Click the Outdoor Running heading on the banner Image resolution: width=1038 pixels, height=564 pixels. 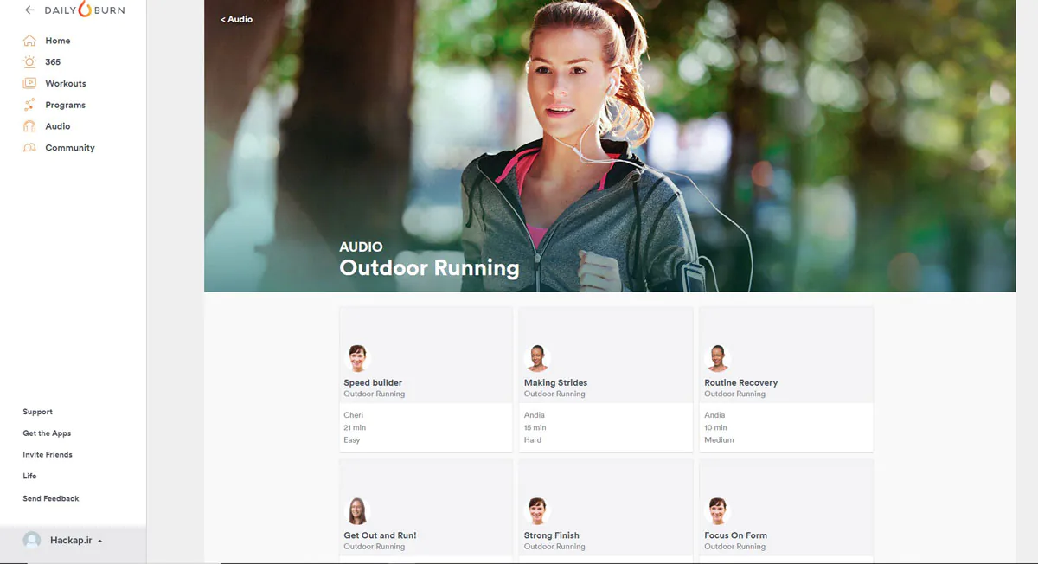429,268
